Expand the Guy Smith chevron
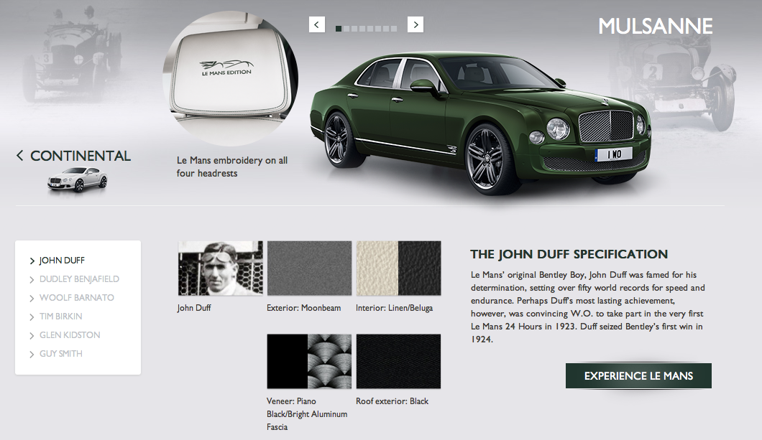 tap(32, 355)
